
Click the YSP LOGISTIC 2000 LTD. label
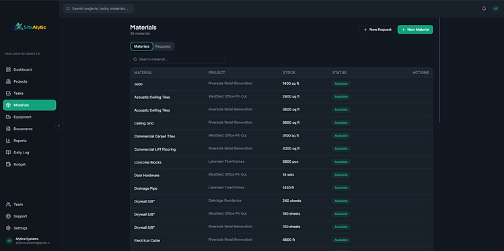coord(22,54)
